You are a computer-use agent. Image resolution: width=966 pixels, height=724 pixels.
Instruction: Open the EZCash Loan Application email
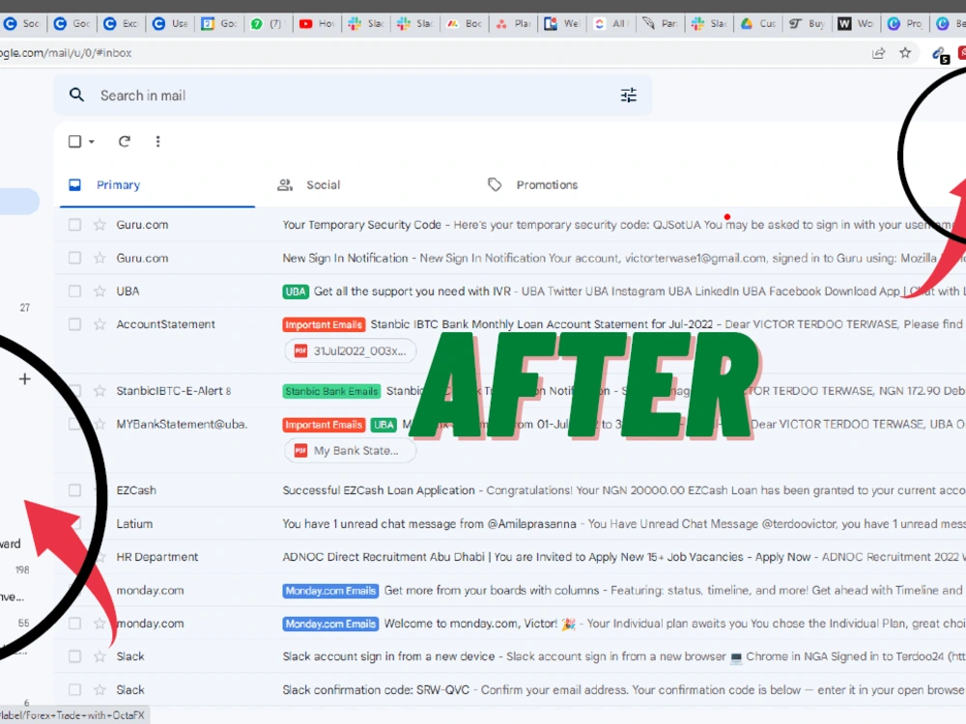click(511, 490)
